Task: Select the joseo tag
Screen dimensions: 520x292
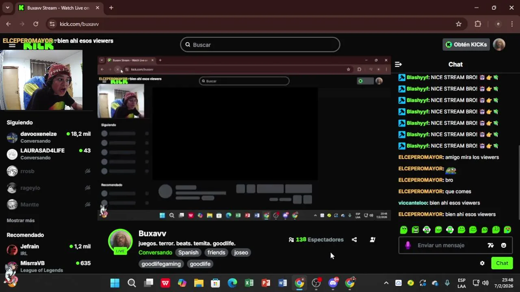Action: [x=241, y=252]
